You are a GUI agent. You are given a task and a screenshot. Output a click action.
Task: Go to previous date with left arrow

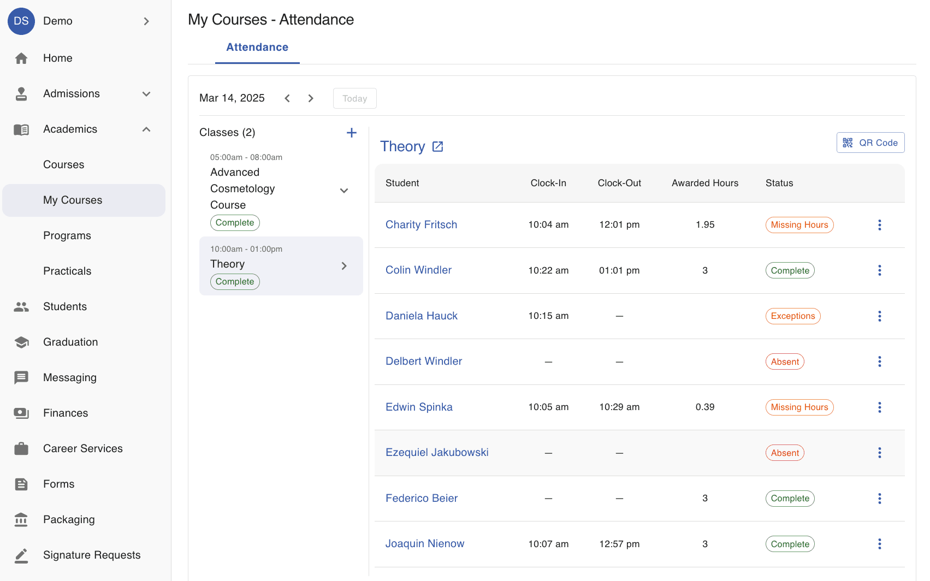(287, 98)
